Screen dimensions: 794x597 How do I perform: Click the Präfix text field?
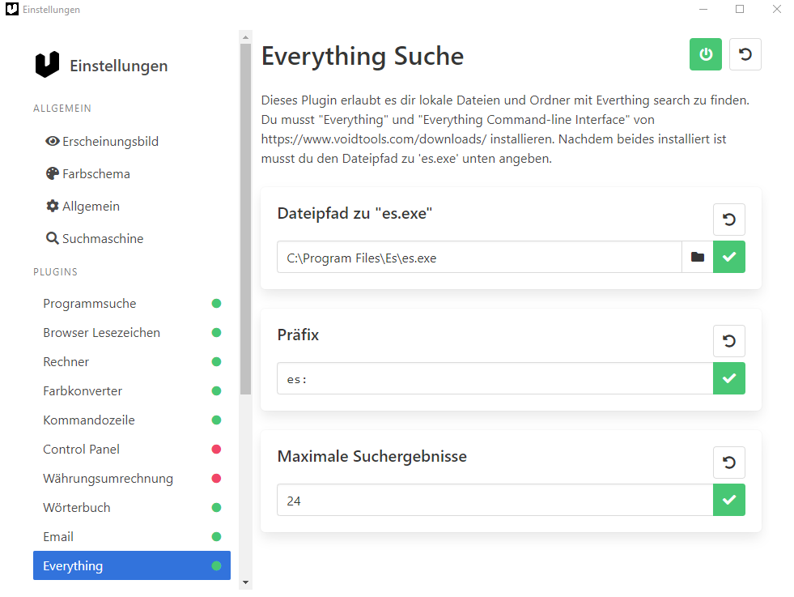[x=495, y=378]
